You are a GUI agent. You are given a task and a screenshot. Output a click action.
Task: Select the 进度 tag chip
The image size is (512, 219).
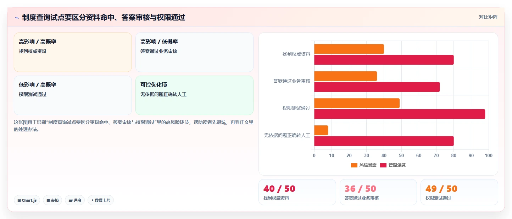75,200
